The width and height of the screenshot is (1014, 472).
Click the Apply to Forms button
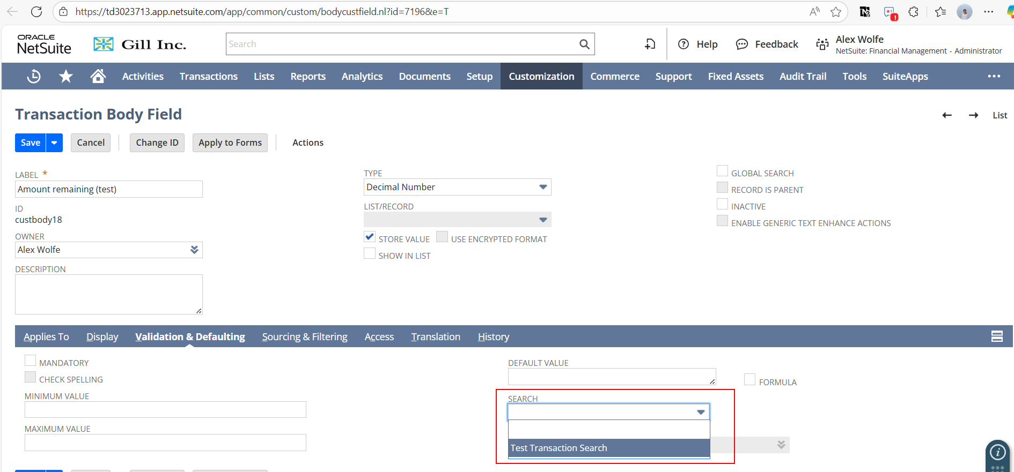coord(230,143)
